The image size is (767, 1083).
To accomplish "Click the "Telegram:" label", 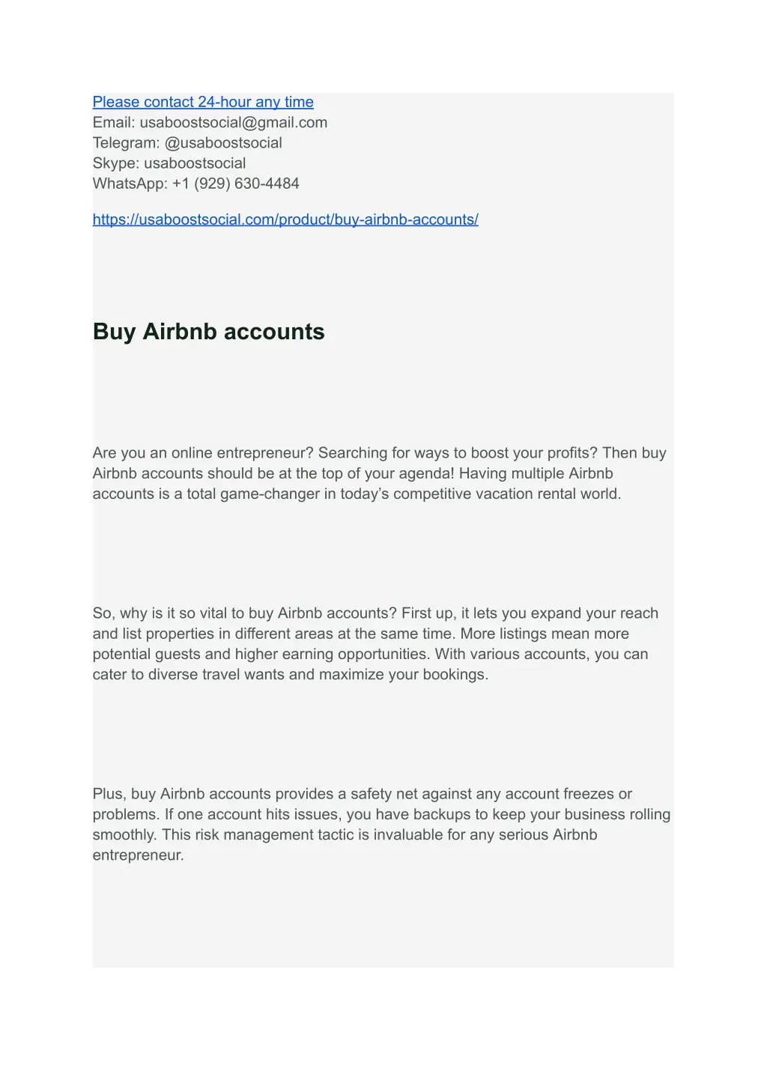I will 126,143.
